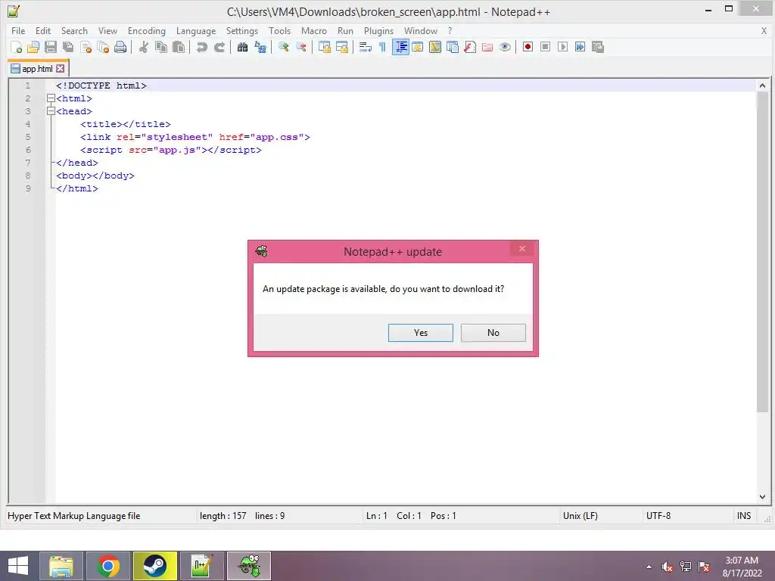Open the ? help menu
This screenshot has width=775, height=581.
450,30
